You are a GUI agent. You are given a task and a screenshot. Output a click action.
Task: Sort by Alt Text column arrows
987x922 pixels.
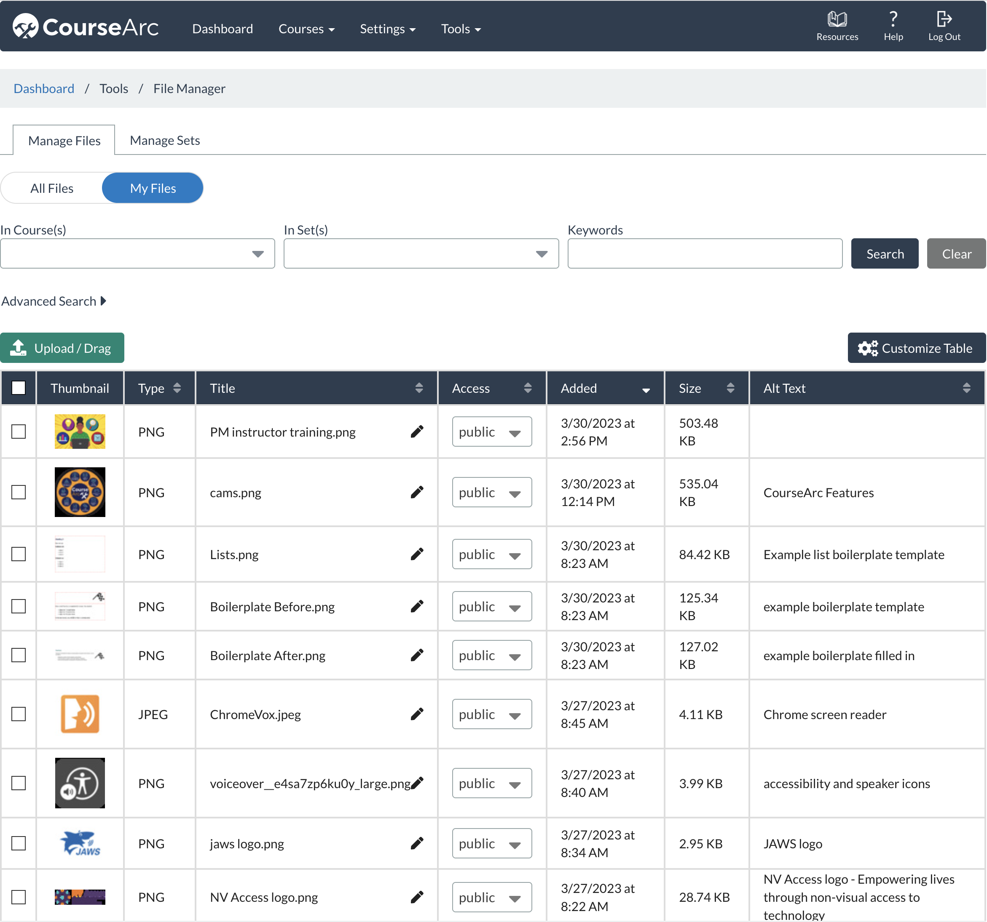(x=966, y=388)
